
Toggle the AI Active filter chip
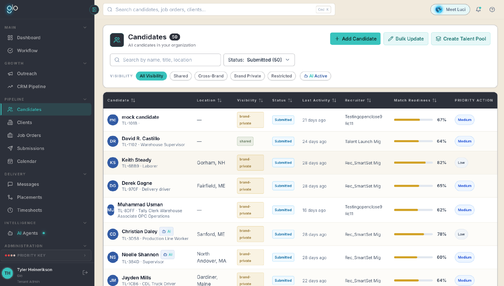(315, 76)
